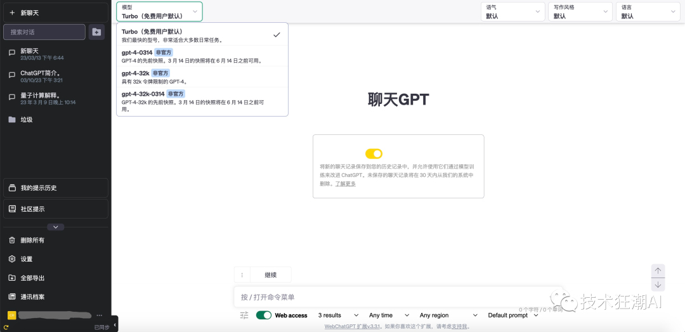
Task: Open 社区提示
Action: point(55,209)
